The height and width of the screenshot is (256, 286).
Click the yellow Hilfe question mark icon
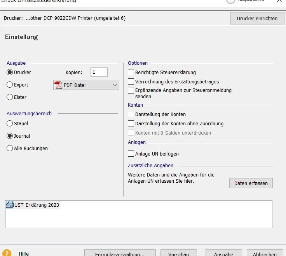pyautogui.click(x=6, y=253)
